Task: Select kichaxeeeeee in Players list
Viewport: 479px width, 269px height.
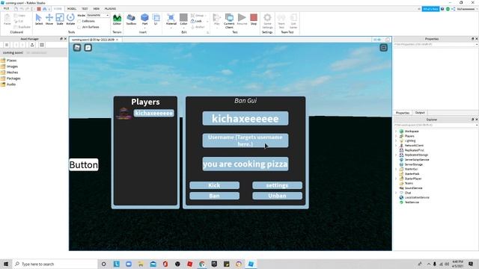Action: [x=154, y=113]
